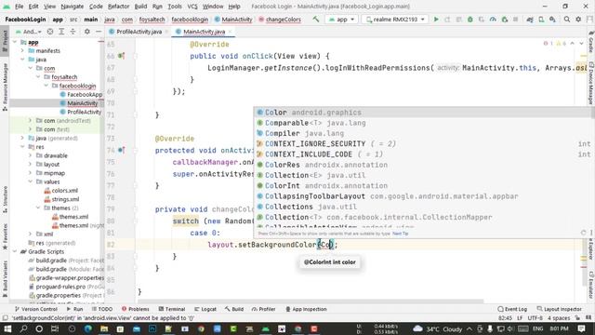This screenshot has height=335, width=595.
Task: Toggle the Gradle right sidebar tab
Action: point(591,42)
